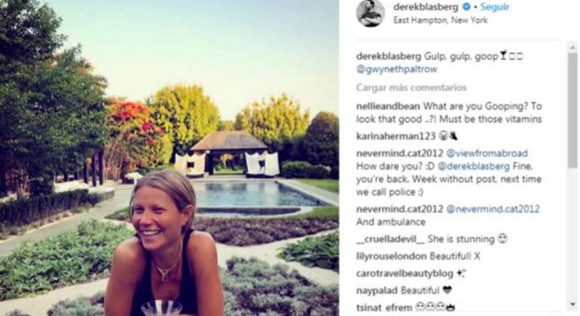Click the @viewfromabroad mention
Image resolution: width=580 pixels, height=316 pixels.
click(x=487, y=153)
